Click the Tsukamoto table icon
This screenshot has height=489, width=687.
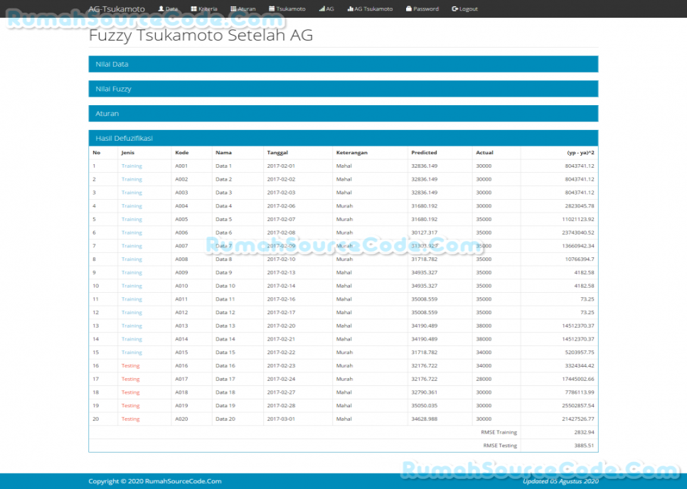273,9
